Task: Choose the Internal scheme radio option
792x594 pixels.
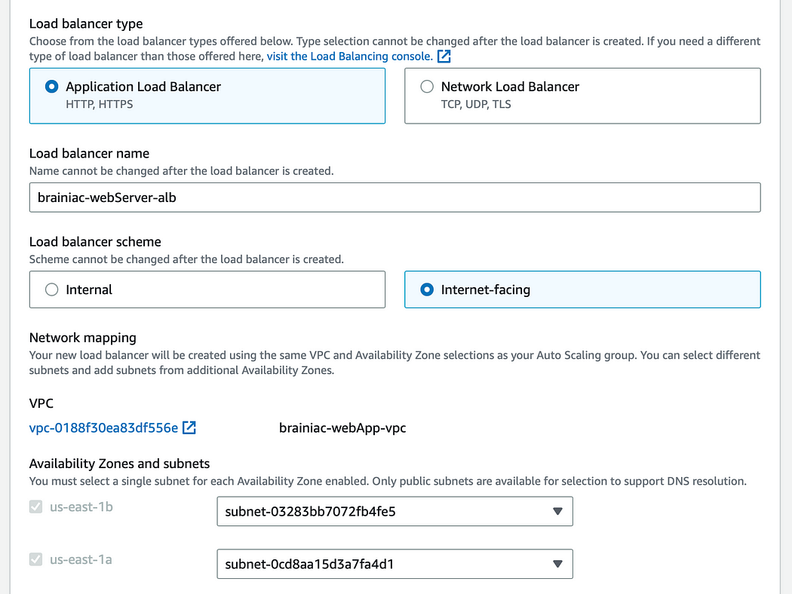Action: tap(51, 289)
